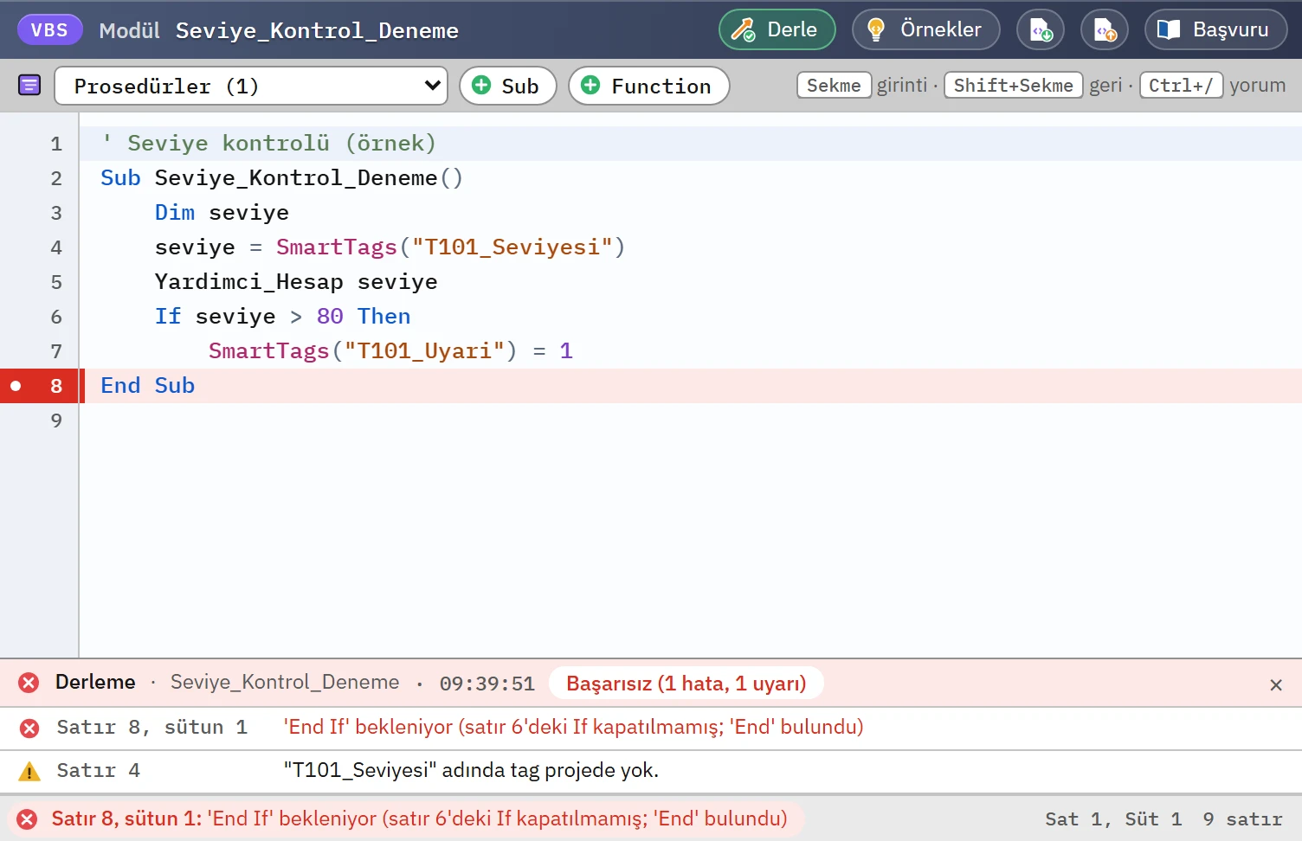Click the Shift+Sekme key hint
Viewport: 1302px width, 841px height.
click(x=1013, y=85)
